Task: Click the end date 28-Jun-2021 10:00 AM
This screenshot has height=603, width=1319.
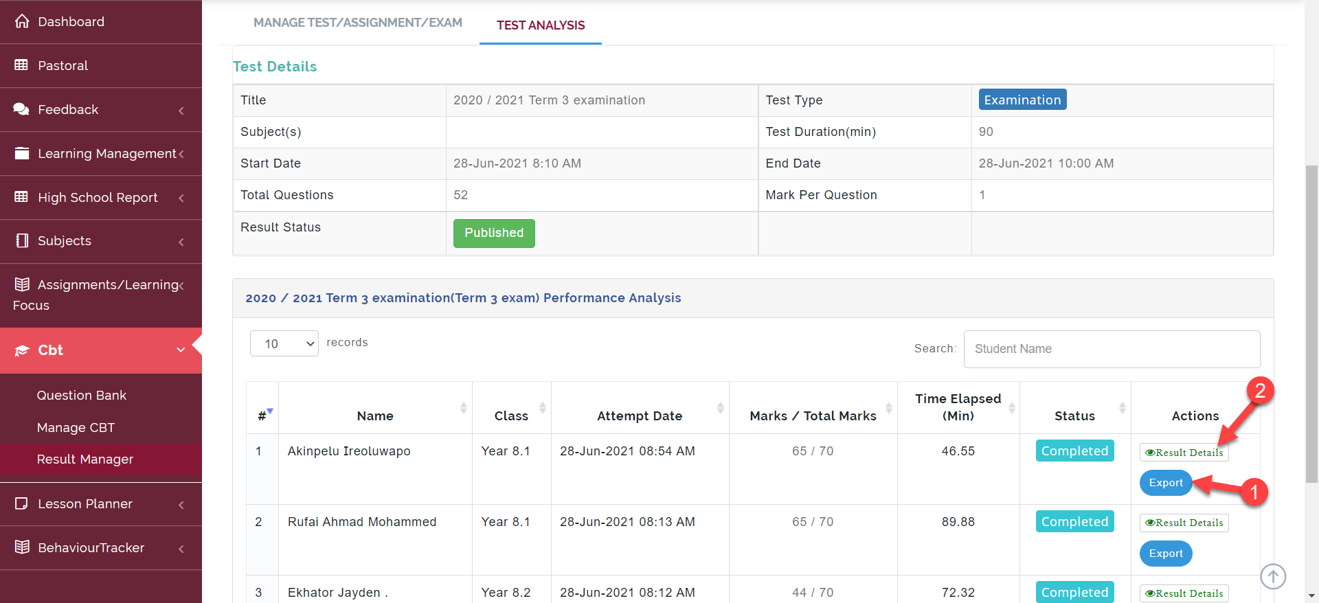Action: tap(1046, 163)
